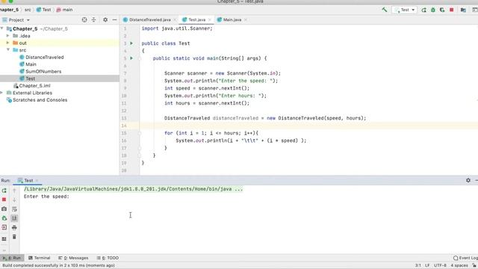Open Run panel settings gear
The width and height of the screenshot is (478, 269).
(x=468, y=180)
